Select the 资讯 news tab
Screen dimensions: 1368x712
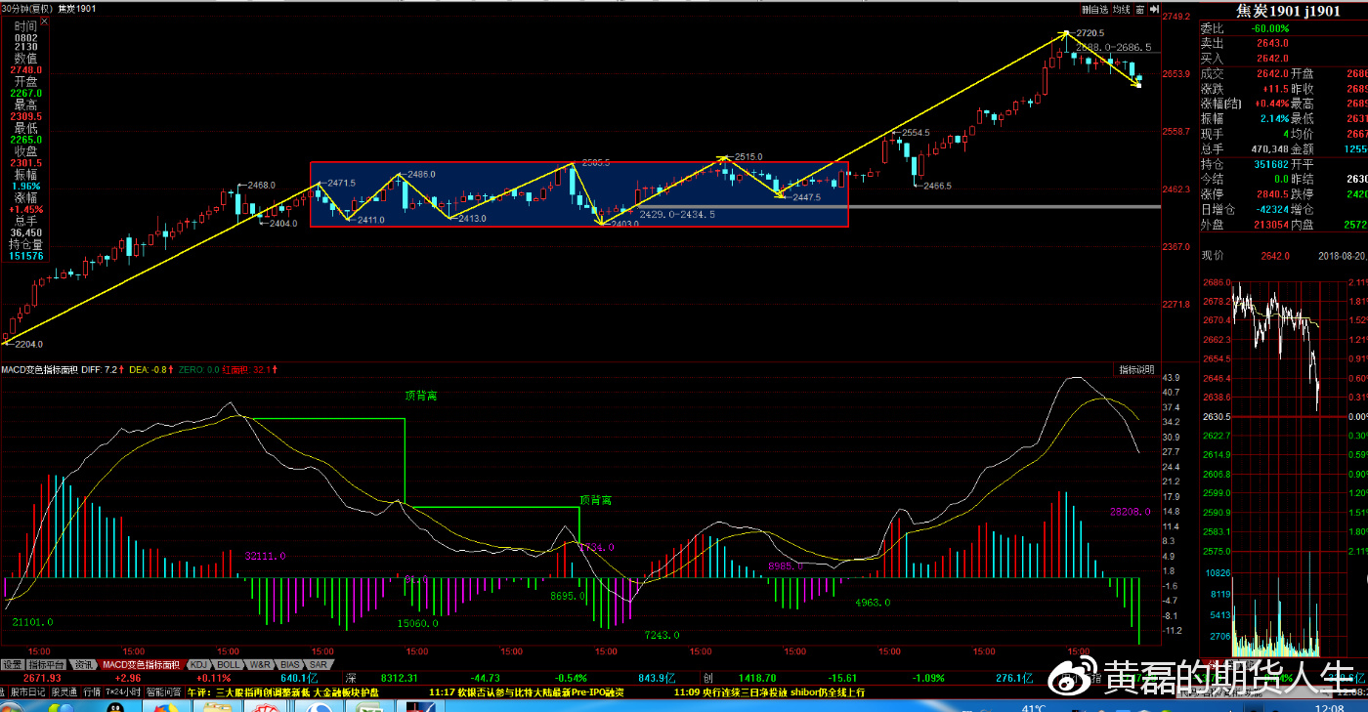[84, 664]
